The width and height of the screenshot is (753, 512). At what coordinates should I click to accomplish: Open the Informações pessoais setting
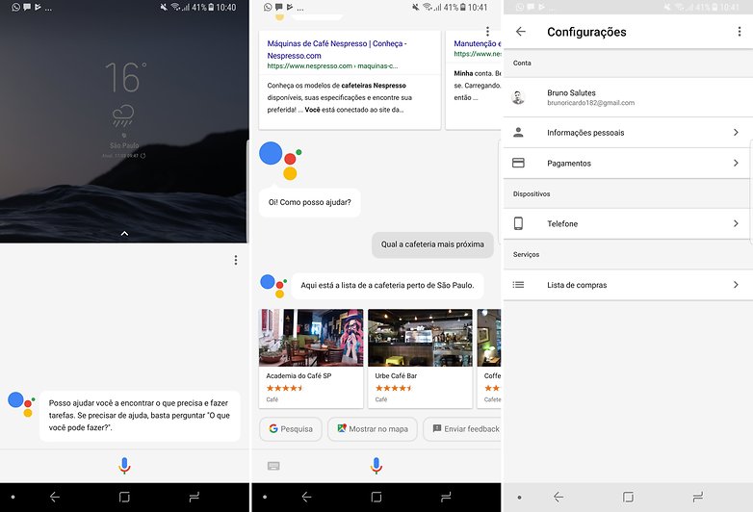tap(628, 133)
